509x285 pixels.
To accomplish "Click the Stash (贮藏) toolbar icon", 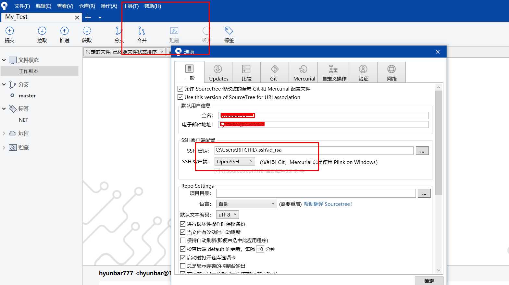I will pyautogui.click(x=174, y=31).
